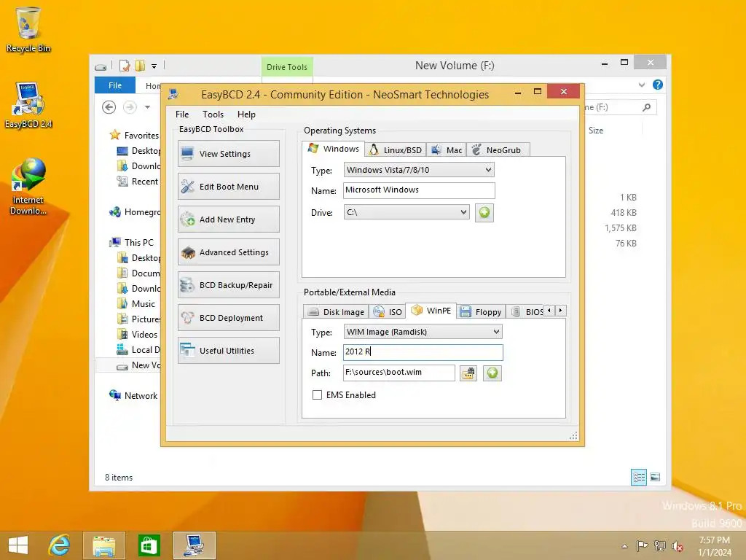The width and height of the screenshot is (746, 560).
Task: Click the browse binoculars icon beside Path
Action: pyautogui.click(x=468, y=373)
